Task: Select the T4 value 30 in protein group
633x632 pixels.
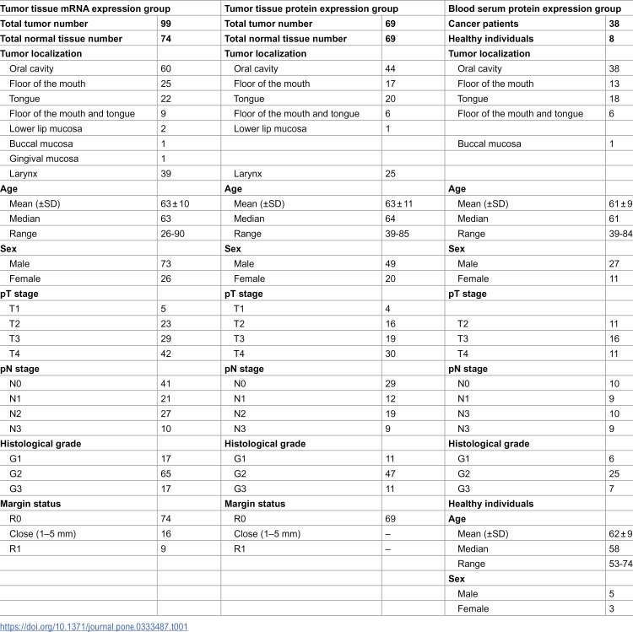Action: pos(390,354)
